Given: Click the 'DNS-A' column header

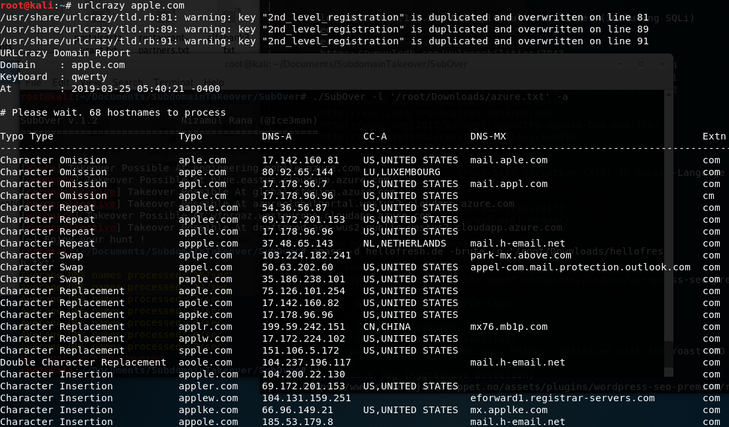Looking at the screenshot, I should [x=277, y=136].
